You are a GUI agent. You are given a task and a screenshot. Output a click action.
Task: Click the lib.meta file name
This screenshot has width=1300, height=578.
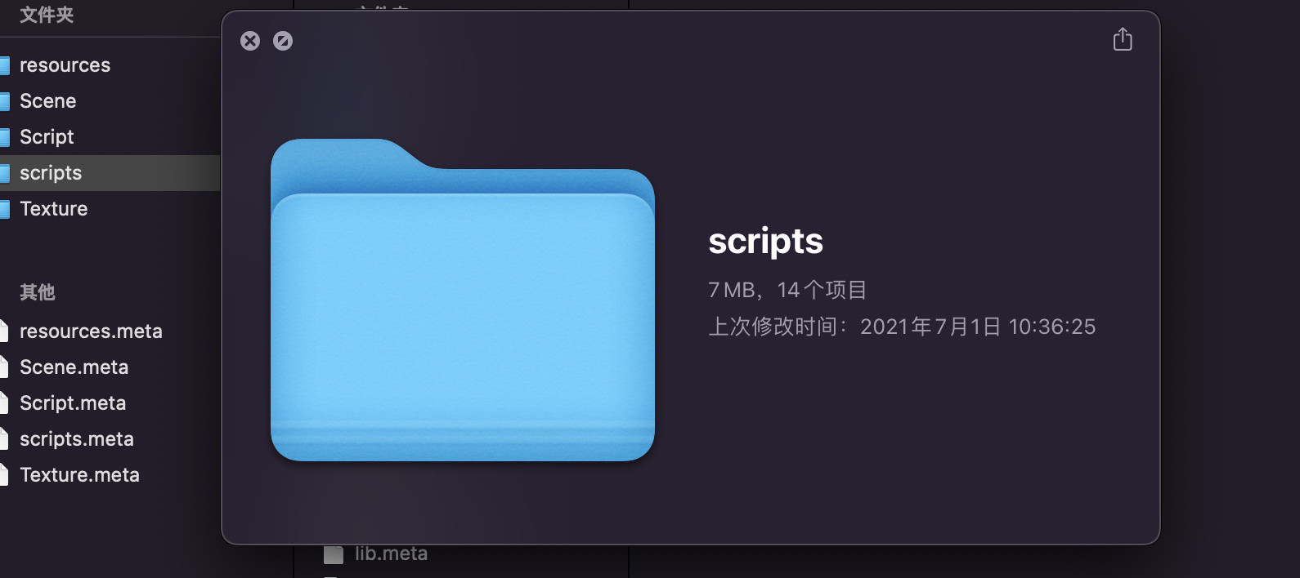click(391, 554)
